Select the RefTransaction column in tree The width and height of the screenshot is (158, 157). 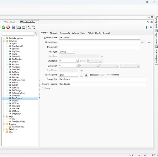18,80
